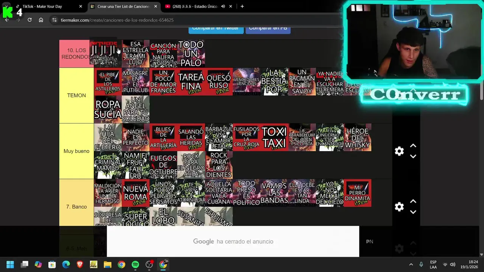Viewport: 484px width, 272px height.
Task: Select the Ropa Sucia tile
Action: point(108,109)
